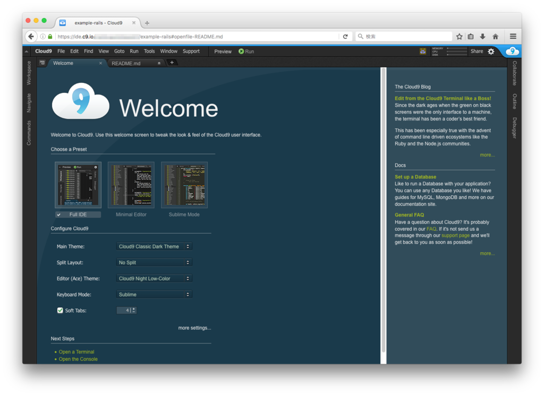The width and height of the screenshot is (544, 396).
Task: Open the tab list pane icon
Action: pos(42,63)
